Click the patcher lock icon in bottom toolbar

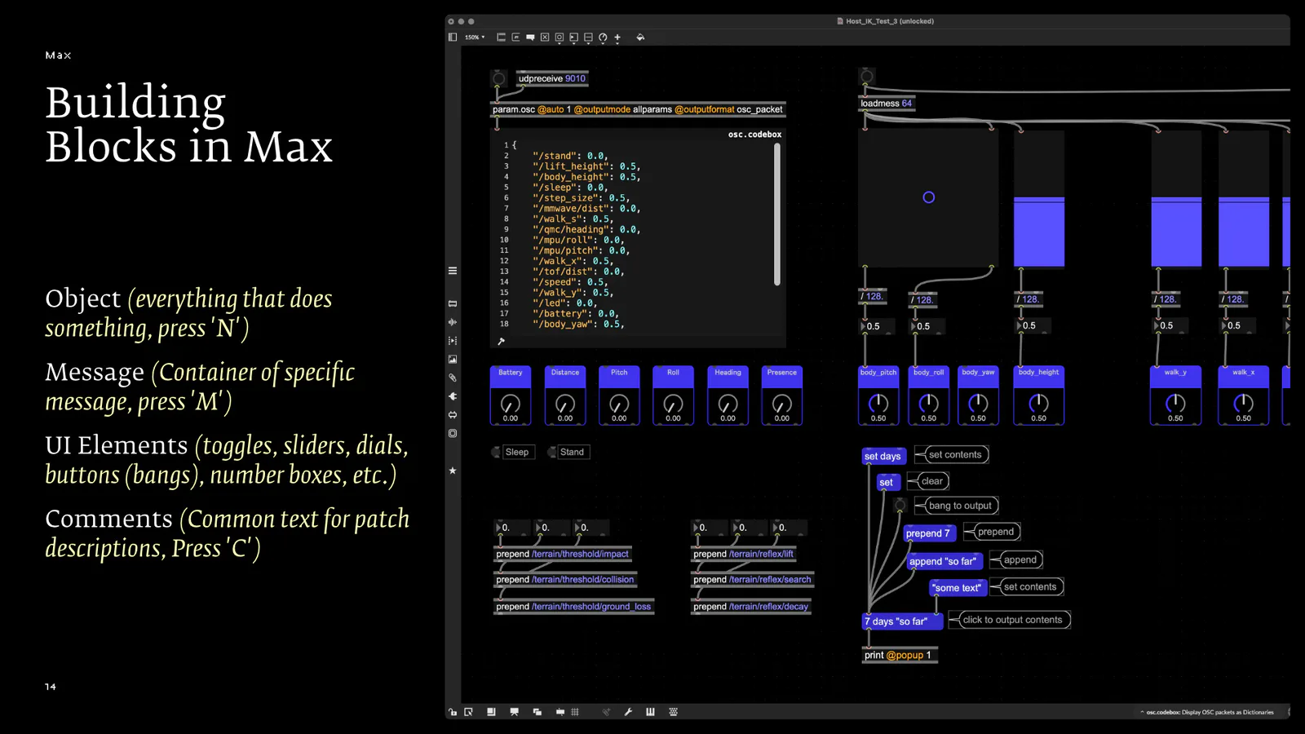(453, 712)
